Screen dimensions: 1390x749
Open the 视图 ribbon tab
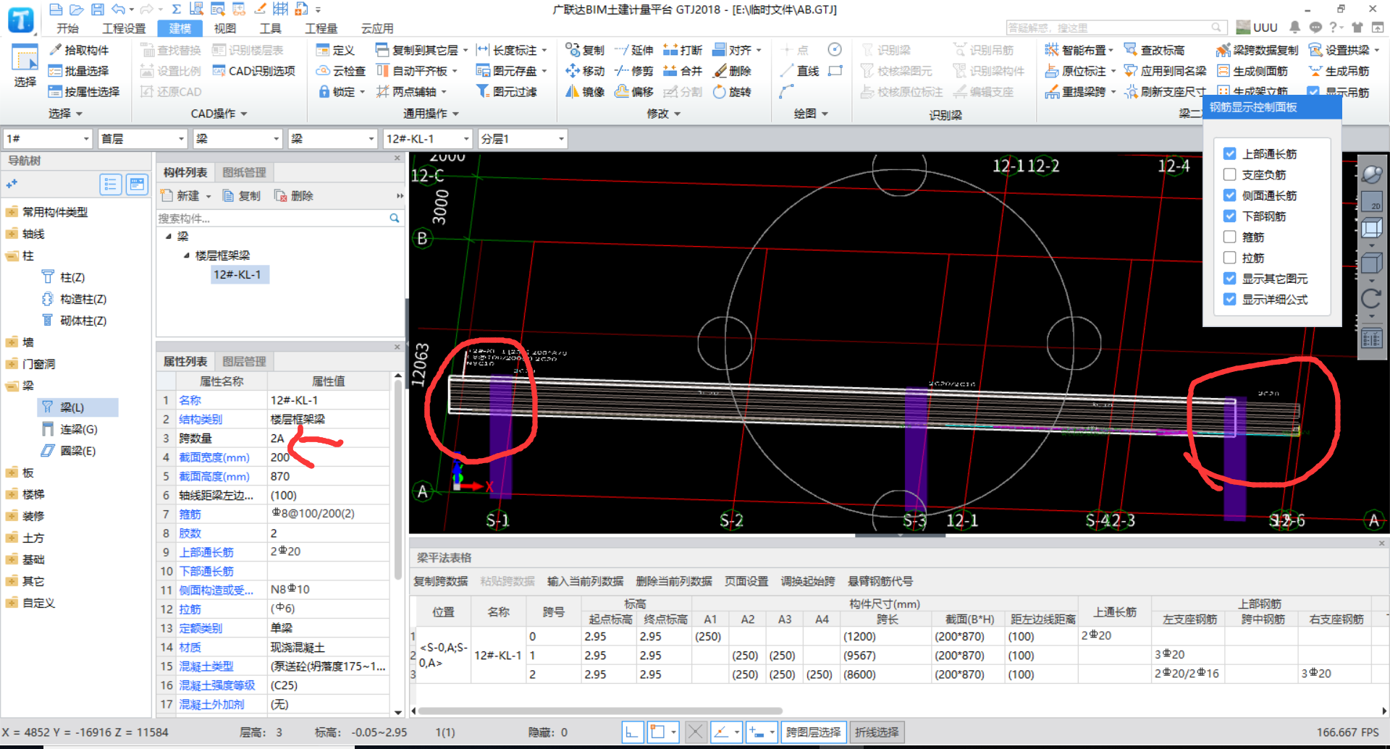click(225, 28)
